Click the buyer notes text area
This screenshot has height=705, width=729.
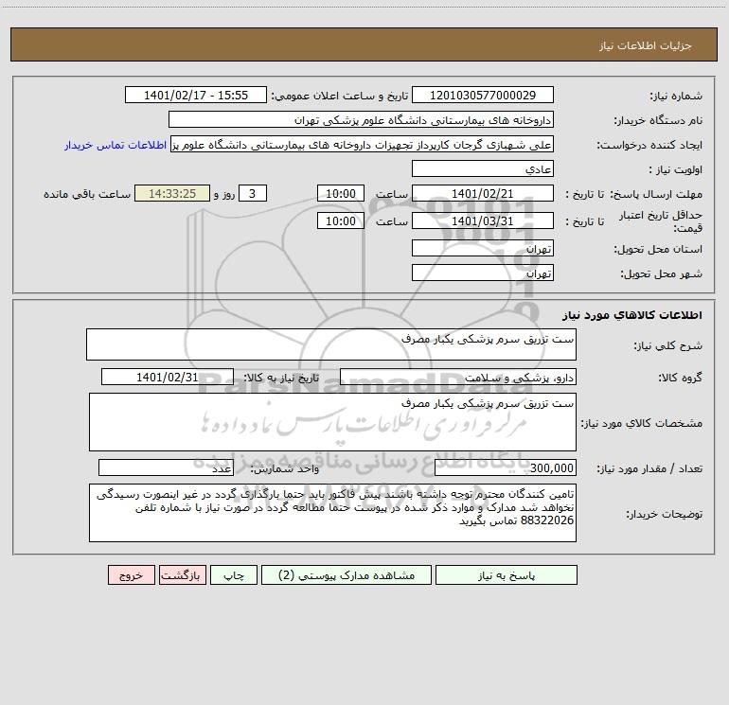[x=332, y=513]
